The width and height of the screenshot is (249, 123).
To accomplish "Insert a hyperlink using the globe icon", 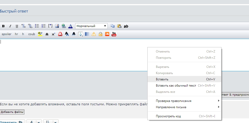I will [64, 26].
